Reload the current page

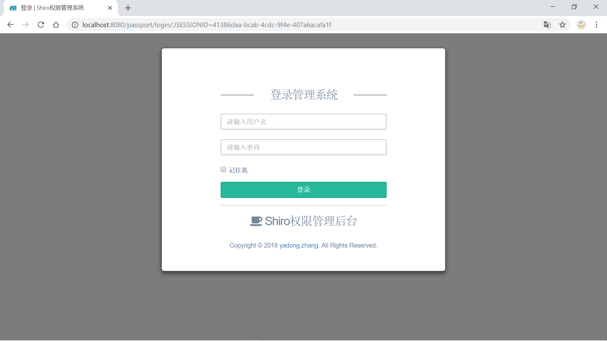point(41,25)
